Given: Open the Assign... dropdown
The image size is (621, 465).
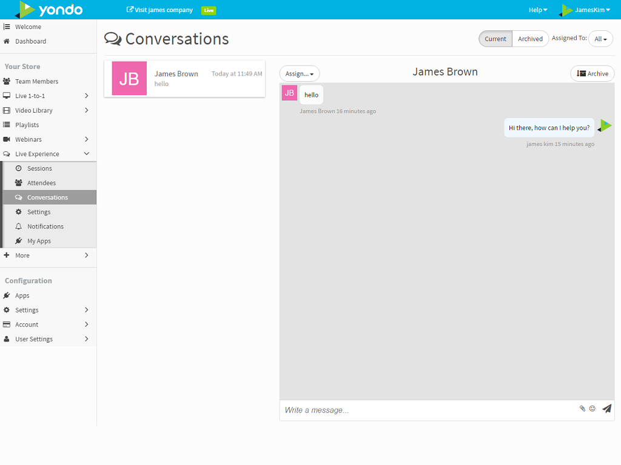Looking at the screenshot, I should click(x=300, y=74).
